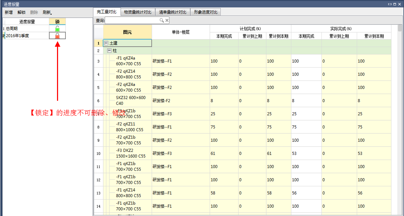Toggle the red lock icon for 2016年1季度

tap(57, 36)
